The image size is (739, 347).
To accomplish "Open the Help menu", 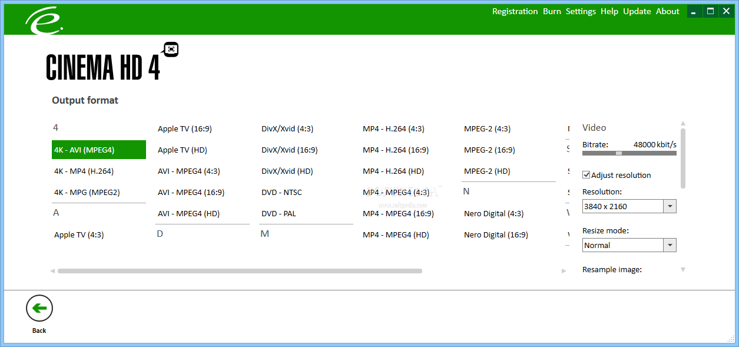I will coord(609,11).
